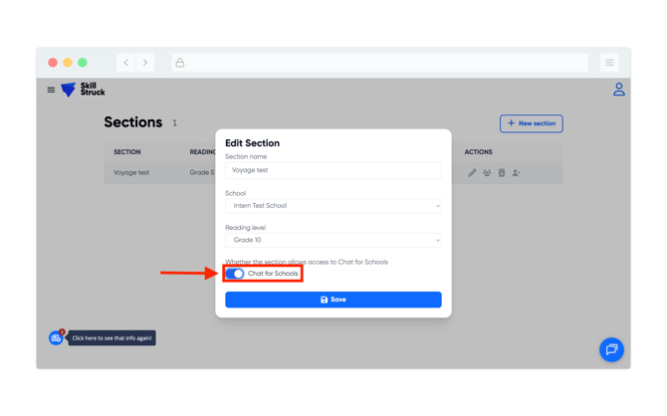Open the browser sidebar menu button
Screen dimensions: 667x416
609,63
